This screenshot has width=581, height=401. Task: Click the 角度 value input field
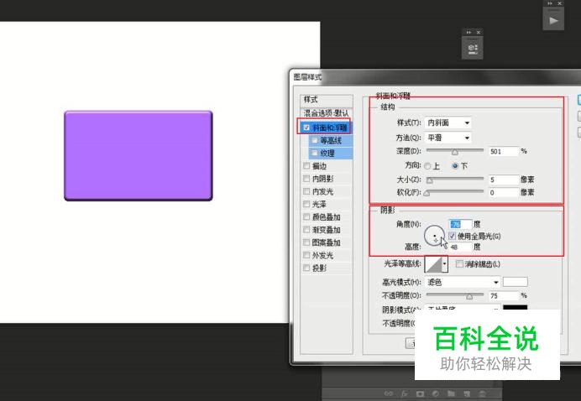coord(460,224)
